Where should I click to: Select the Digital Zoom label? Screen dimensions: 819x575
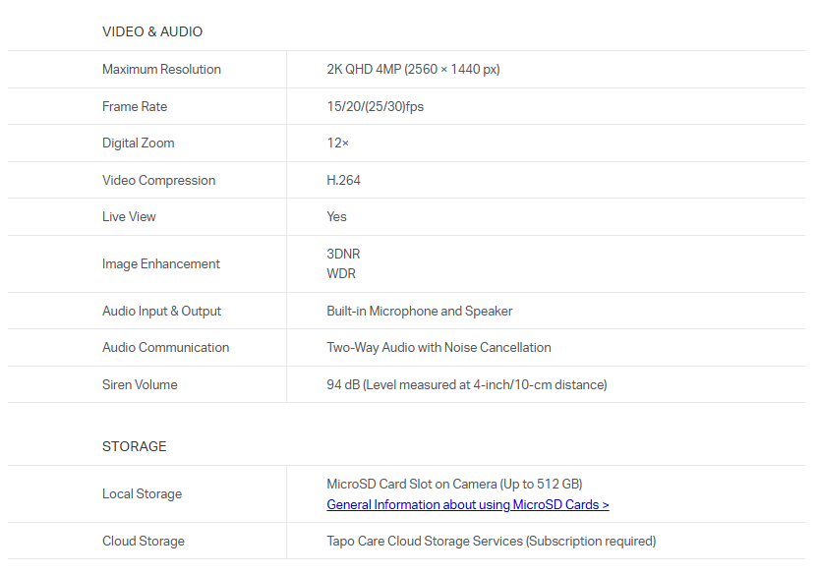point(139,144)
